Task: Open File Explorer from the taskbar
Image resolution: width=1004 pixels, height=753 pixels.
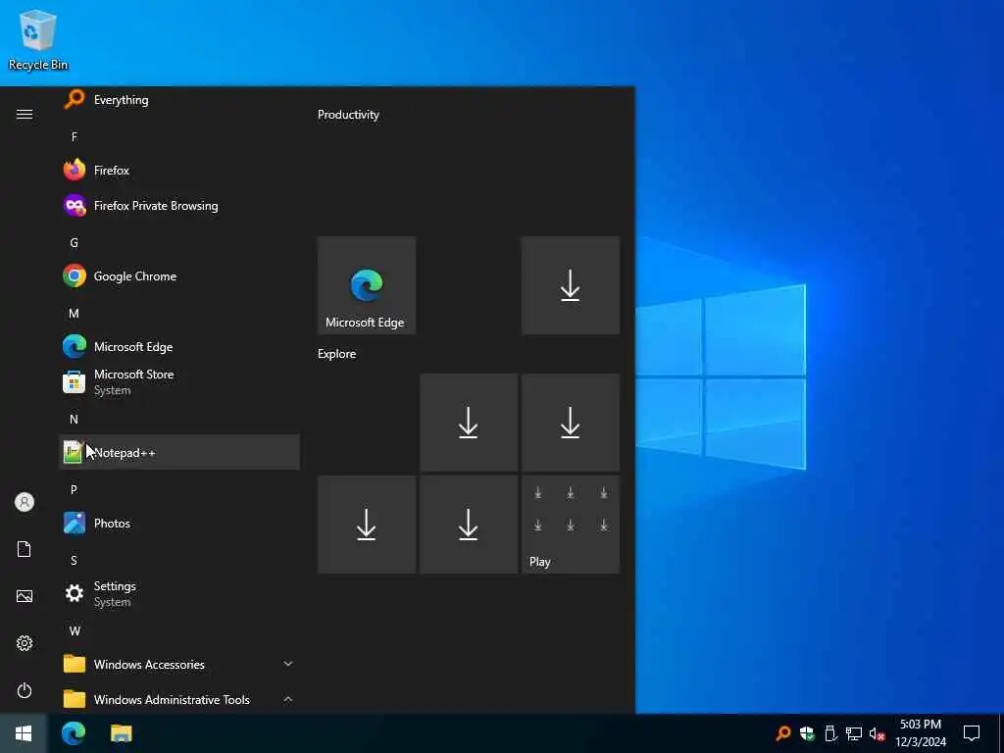Action: click(x=121, y=733)
